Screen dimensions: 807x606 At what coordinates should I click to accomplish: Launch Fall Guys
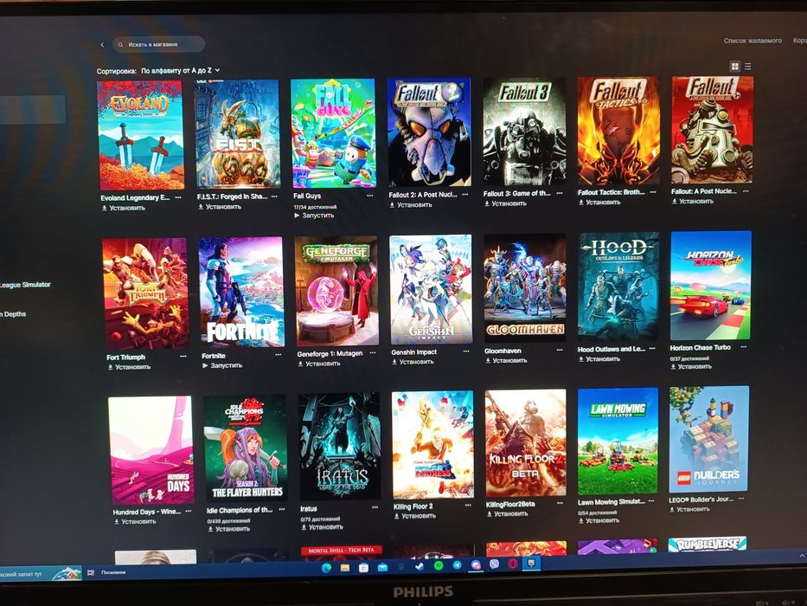[314, 216]
